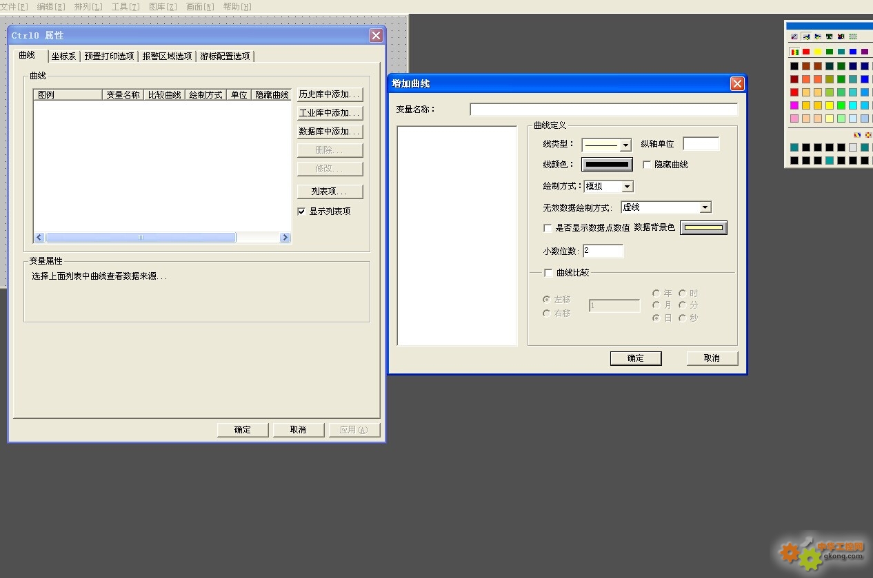This screenshot has width=873, height=578.
Task: Click the highlighted paint bucket fill icon
Action: (806, 37)
